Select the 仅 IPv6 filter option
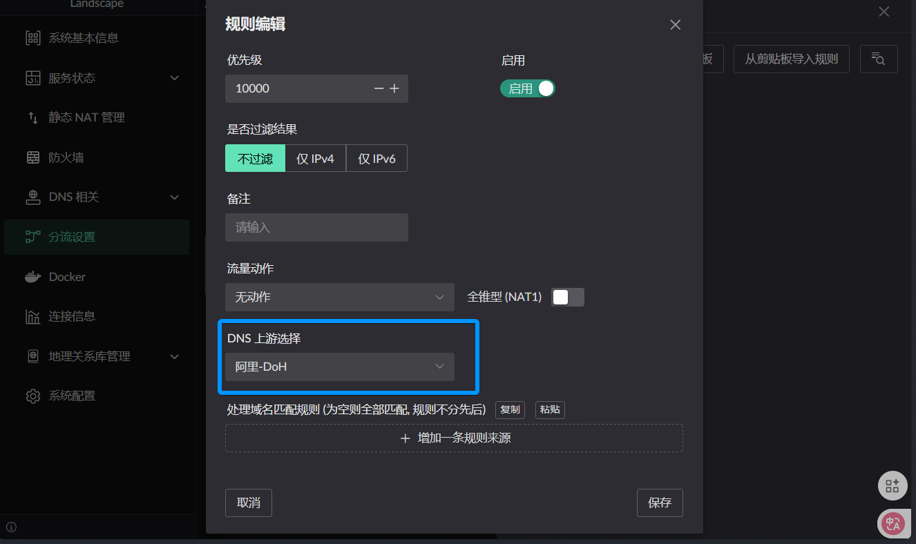916x544 pixels. (x=376, y=159)
